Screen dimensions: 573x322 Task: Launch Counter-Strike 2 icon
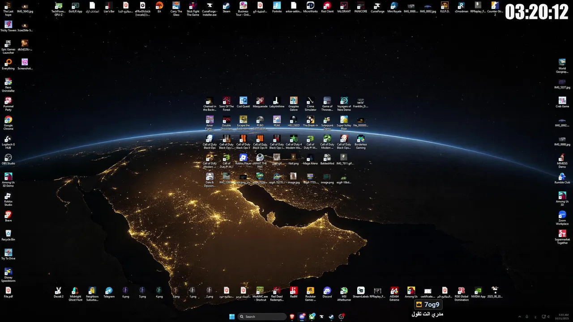click(x=495, y=8)
